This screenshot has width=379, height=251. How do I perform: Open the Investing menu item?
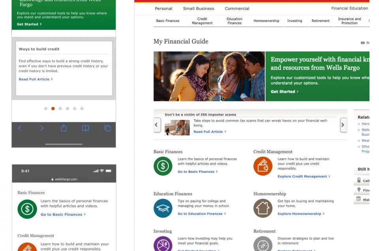[295, 21]
